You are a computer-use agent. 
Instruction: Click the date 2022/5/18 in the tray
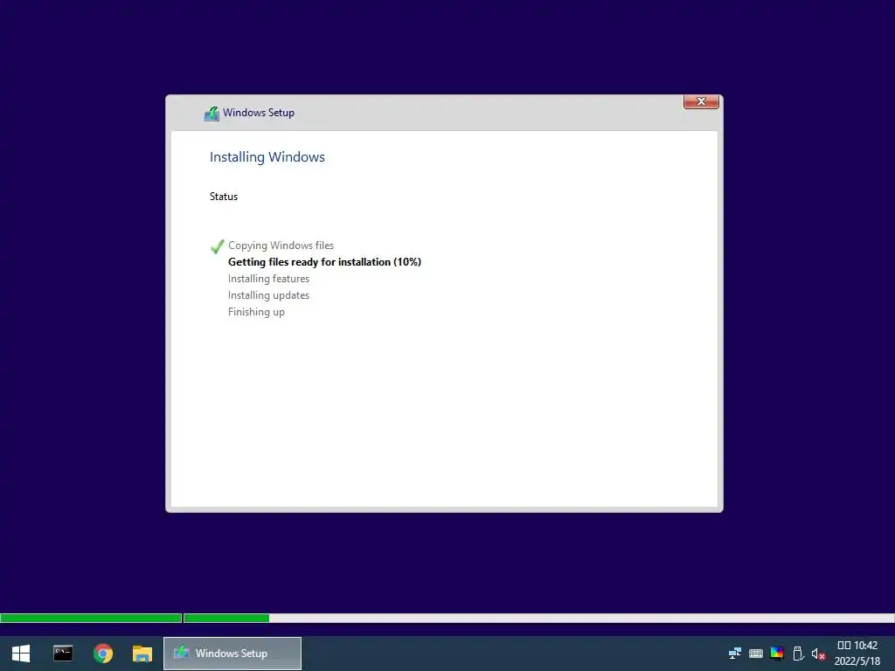(857, 661)
